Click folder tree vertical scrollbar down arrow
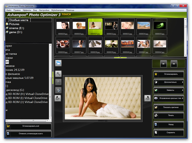The image size is (192, 143). [x=50, y=118]
